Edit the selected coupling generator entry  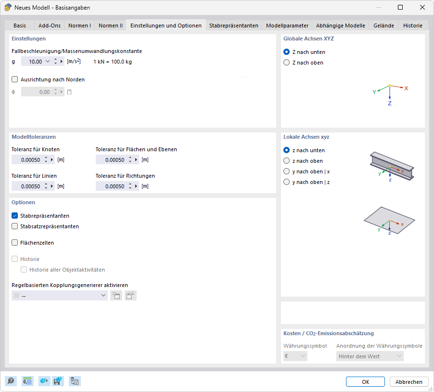(130, 295)
